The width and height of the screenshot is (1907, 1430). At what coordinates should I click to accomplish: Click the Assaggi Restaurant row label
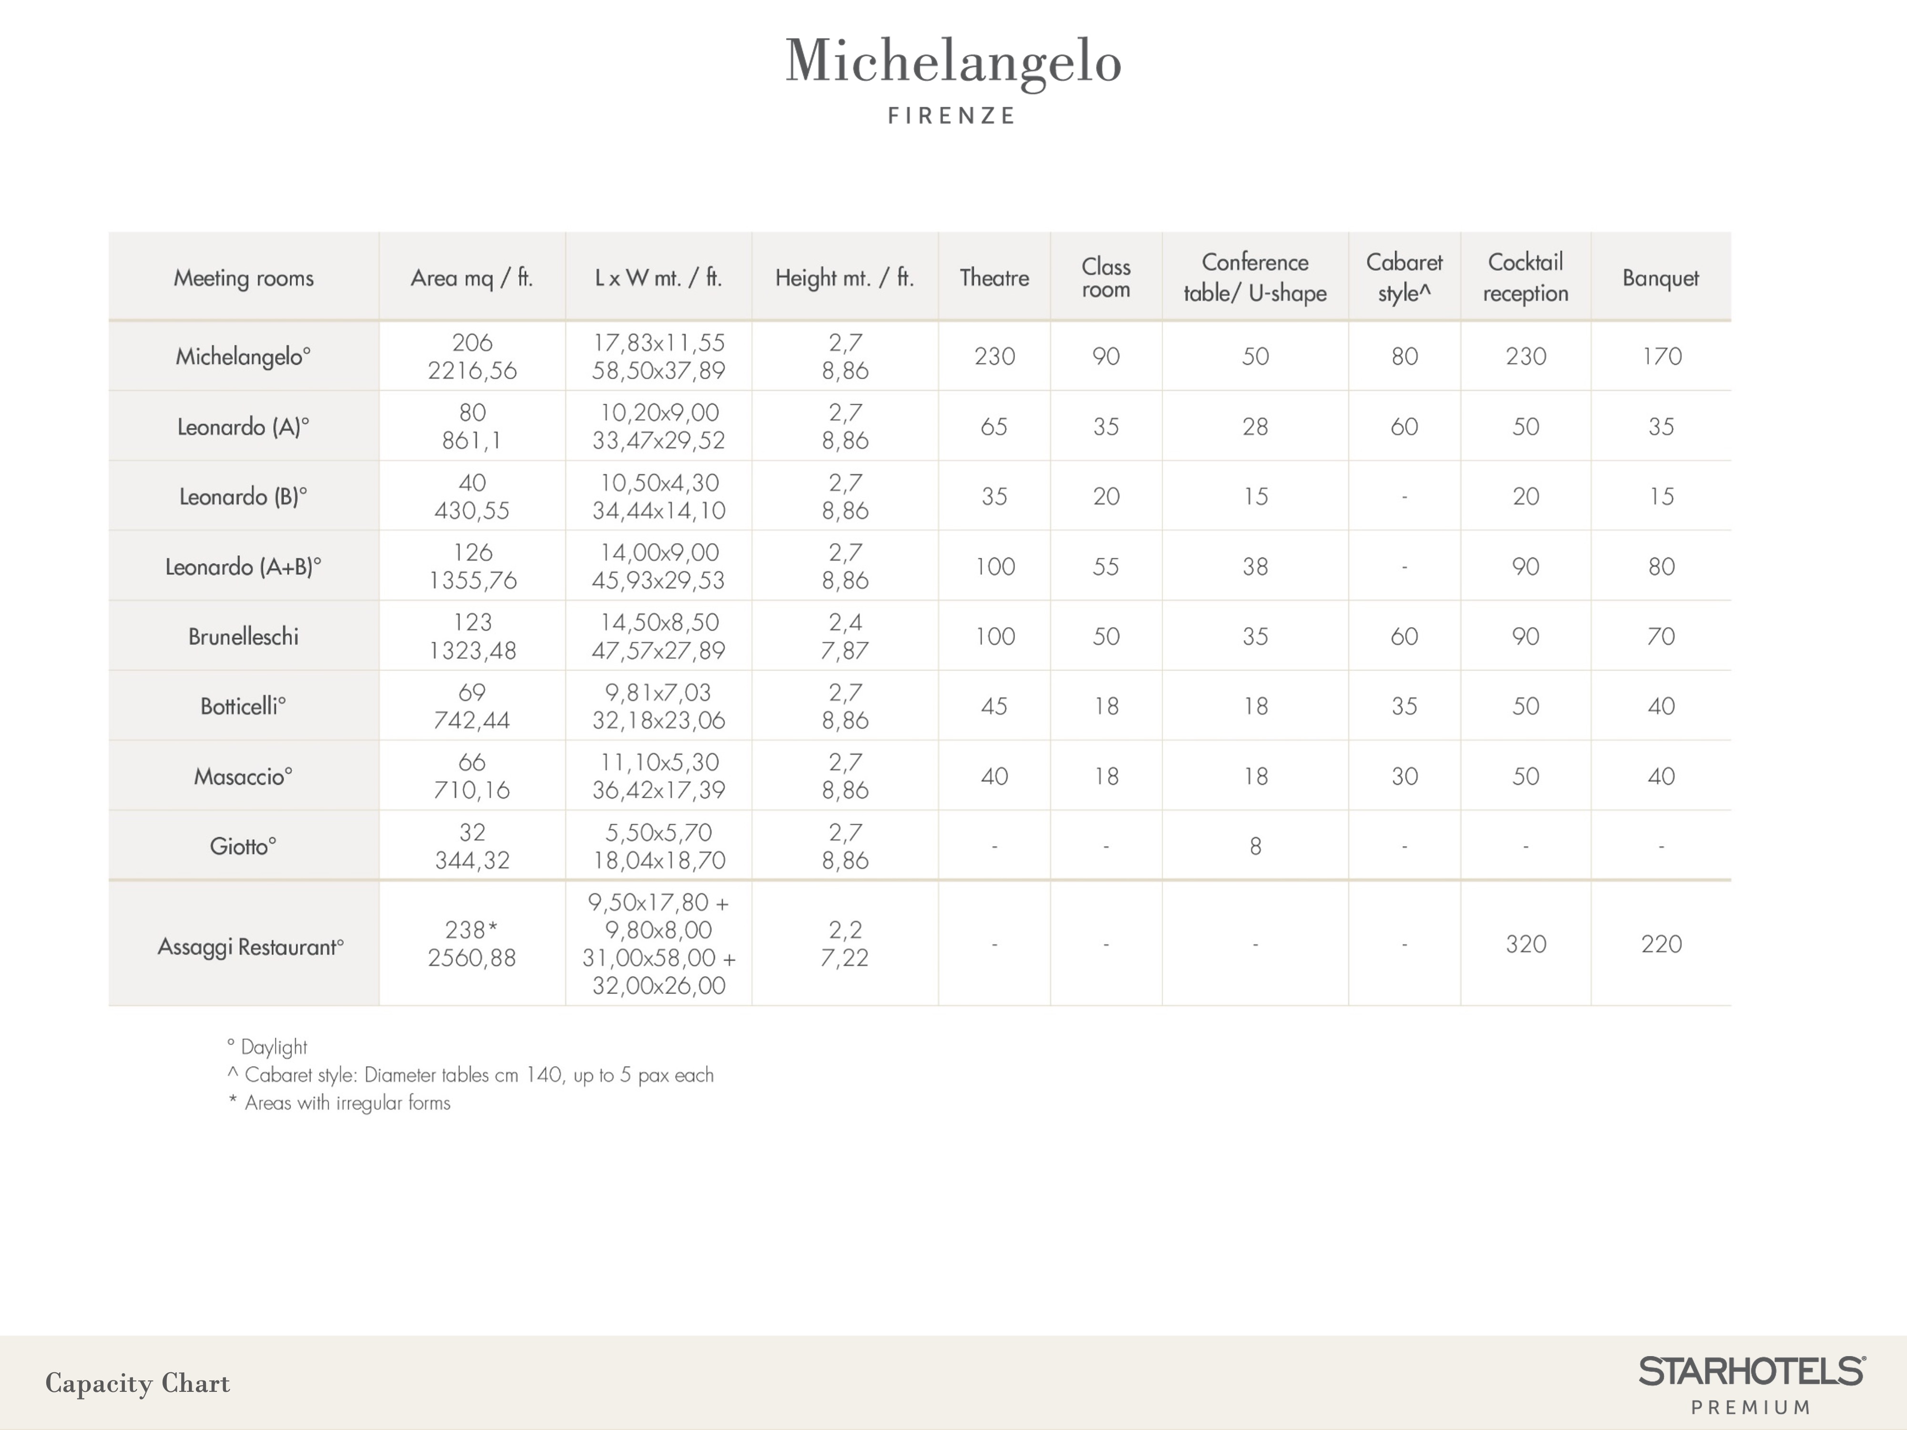point(250,947)
